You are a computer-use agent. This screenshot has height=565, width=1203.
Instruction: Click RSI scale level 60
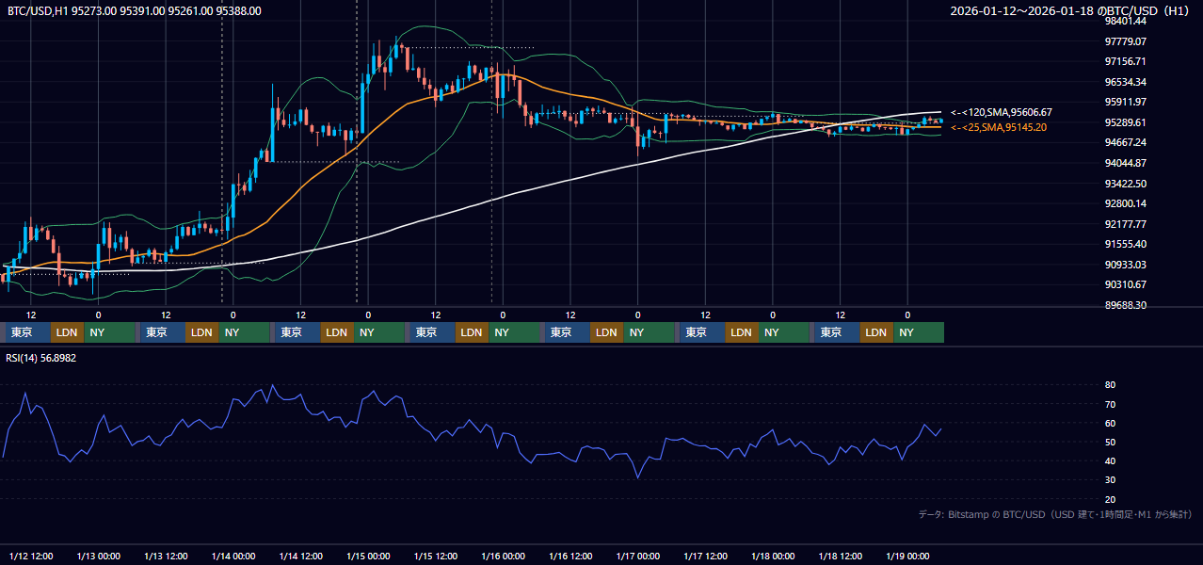1110,423
